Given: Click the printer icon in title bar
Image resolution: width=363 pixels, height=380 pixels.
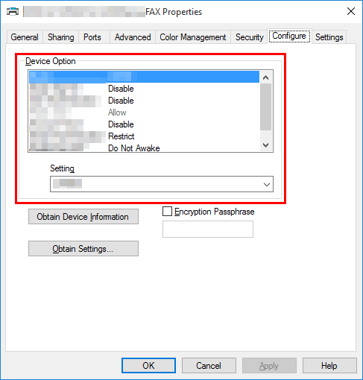Looking at the screenshot, I should point(13,11).
